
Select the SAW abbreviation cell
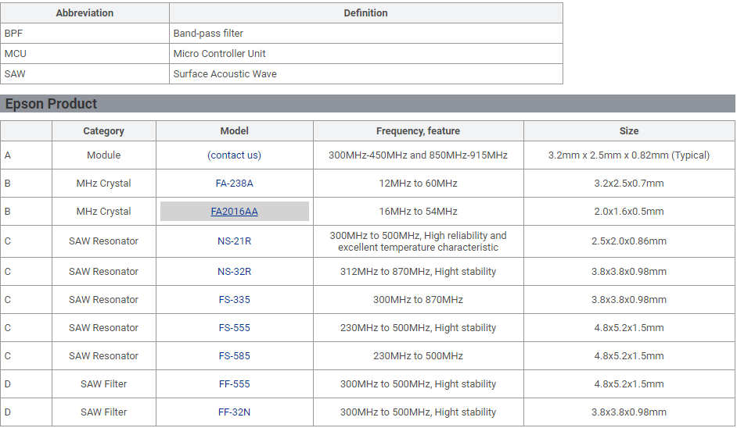pyautogui.click(x=84, y=73)
